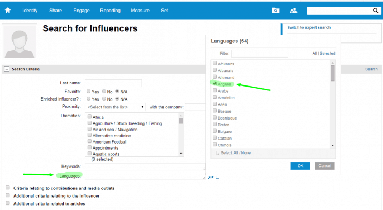This screenshot has height=210, width=383.
Task: Enable additional criteria relating to the influencer
Action: click(x=8, y=195)
